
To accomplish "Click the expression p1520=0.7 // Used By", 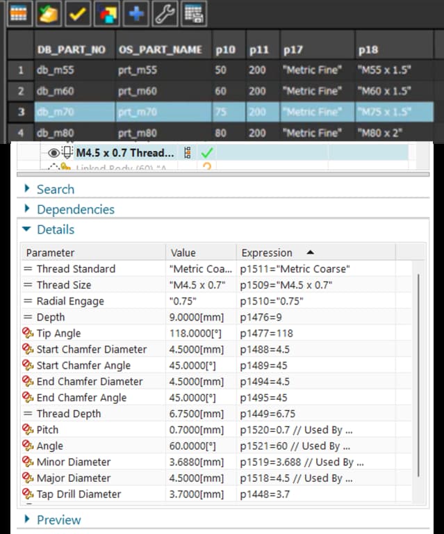I will (296, 430).
